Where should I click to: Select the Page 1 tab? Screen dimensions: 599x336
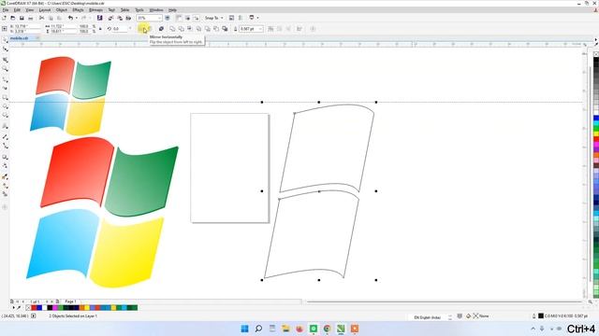(x=70, y=301)
